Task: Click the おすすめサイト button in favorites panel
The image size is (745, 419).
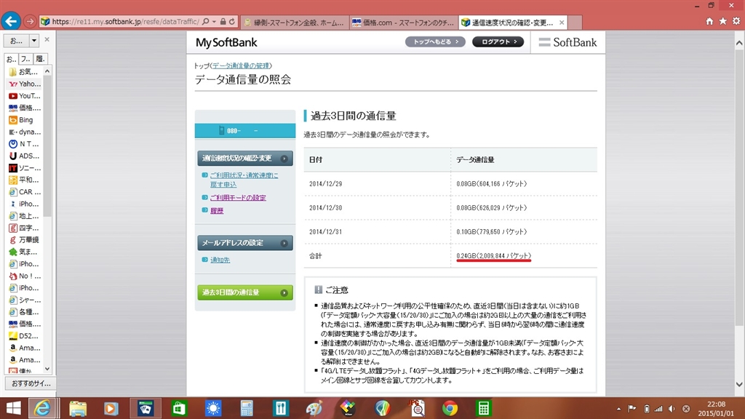Action: (x=31, y=383)
